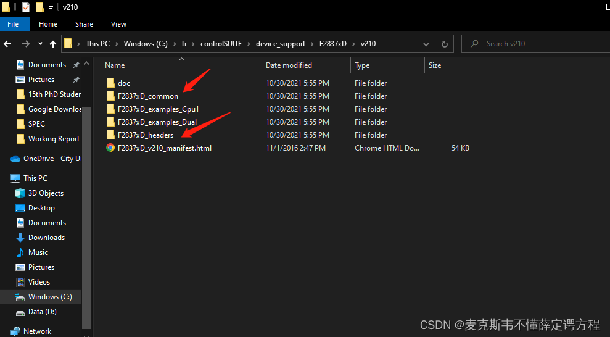Select the F2837xD_v210_manifest.html file name
610x337 pixels.
click(165, 148)
